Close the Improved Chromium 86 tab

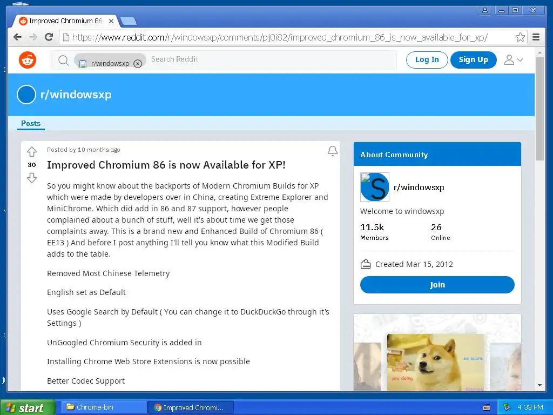tap(111, 21)
